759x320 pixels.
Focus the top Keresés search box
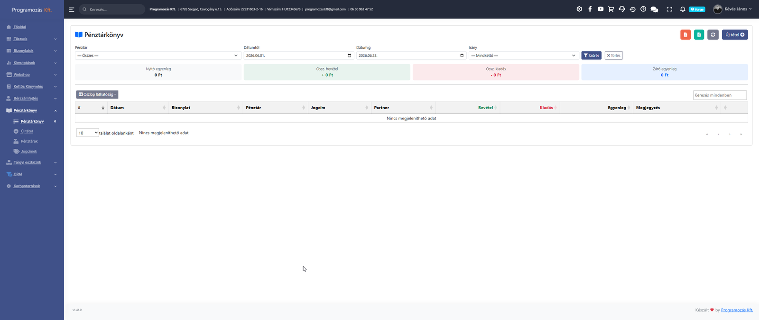[x=112, y=9]
